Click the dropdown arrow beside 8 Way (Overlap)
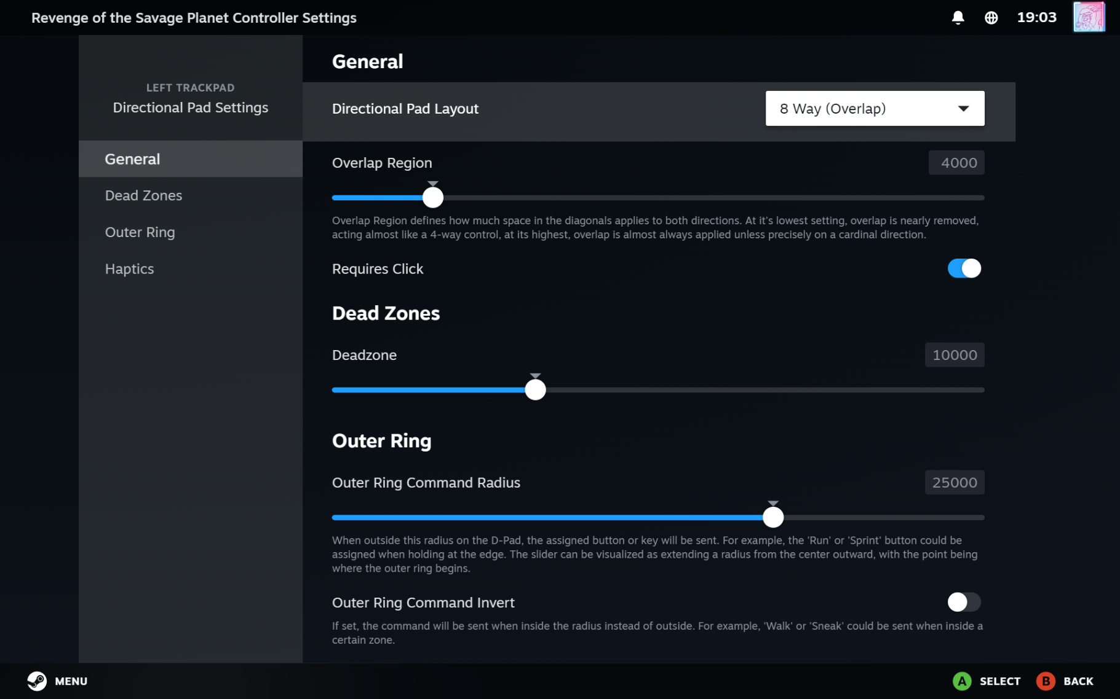 point(963,109)
